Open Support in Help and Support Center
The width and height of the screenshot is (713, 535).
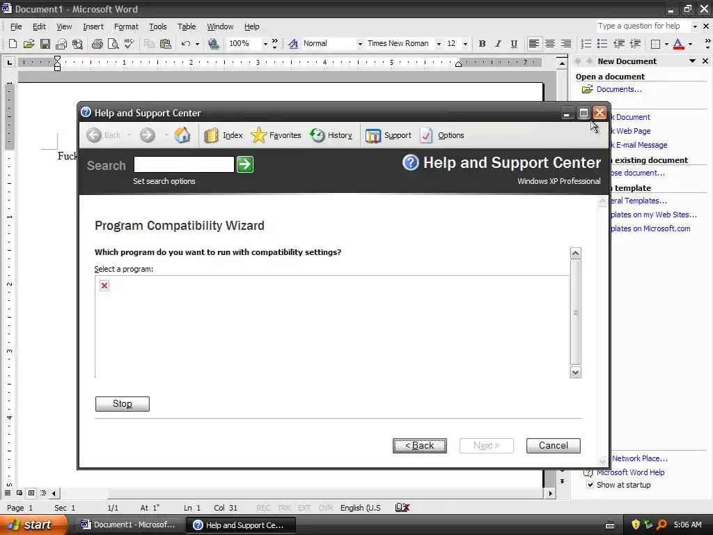(x=389, y=135)
